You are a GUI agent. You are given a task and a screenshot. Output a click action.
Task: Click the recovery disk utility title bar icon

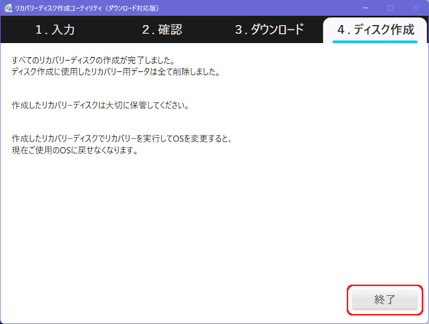[x=9, y=8]
